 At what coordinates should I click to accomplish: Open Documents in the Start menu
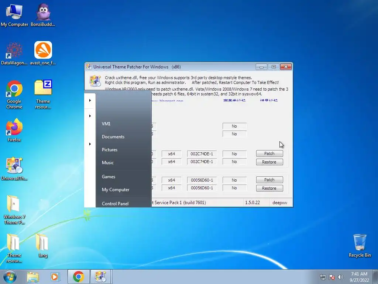pos(113,137)
